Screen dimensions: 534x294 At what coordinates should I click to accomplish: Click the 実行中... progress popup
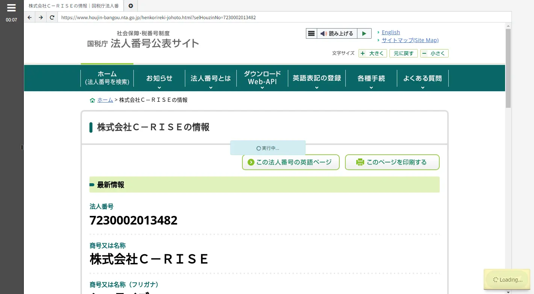[x=268, y=148]
